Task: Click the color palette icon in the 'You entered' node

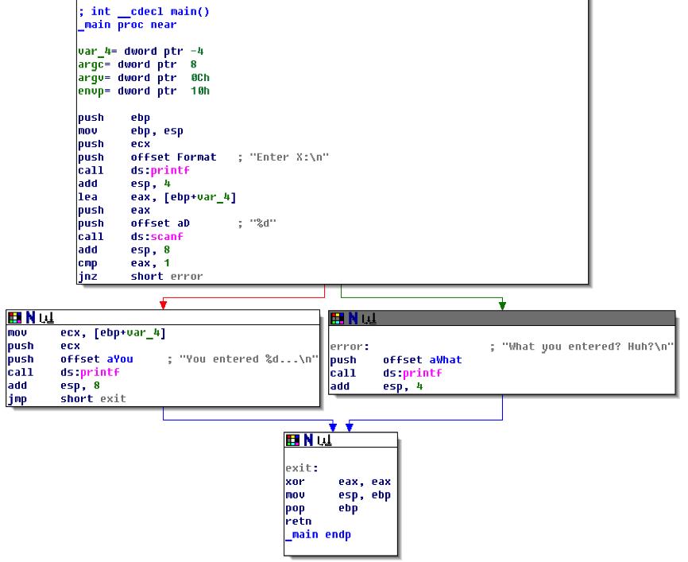Action: tap(14, 317)
